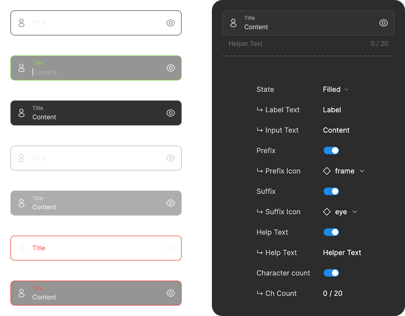
Task: Expand the Prefix Icon frame dropdown
Action: (344, 171)
